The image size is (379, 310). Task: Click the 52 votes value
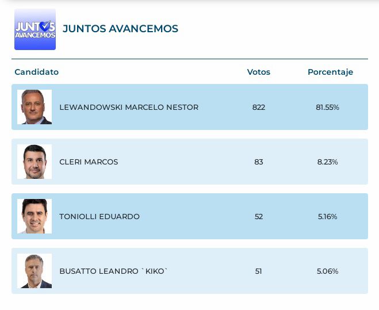point(259,216)
